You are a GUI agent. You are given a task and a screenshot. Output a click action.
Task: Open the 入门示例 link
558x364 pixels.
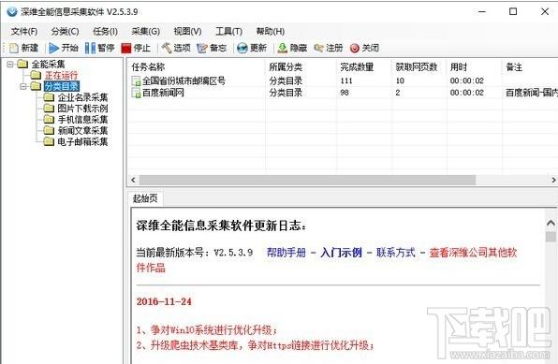click(x=341, y=253)
